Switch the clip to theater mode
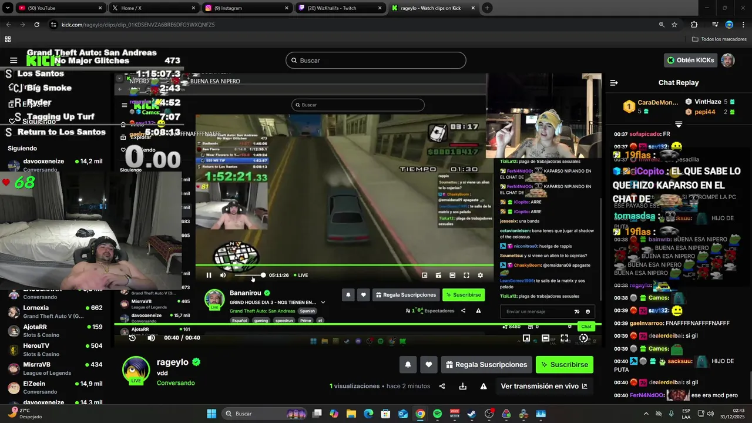Viewport: 752px width, 423px height. pos(545,338)
